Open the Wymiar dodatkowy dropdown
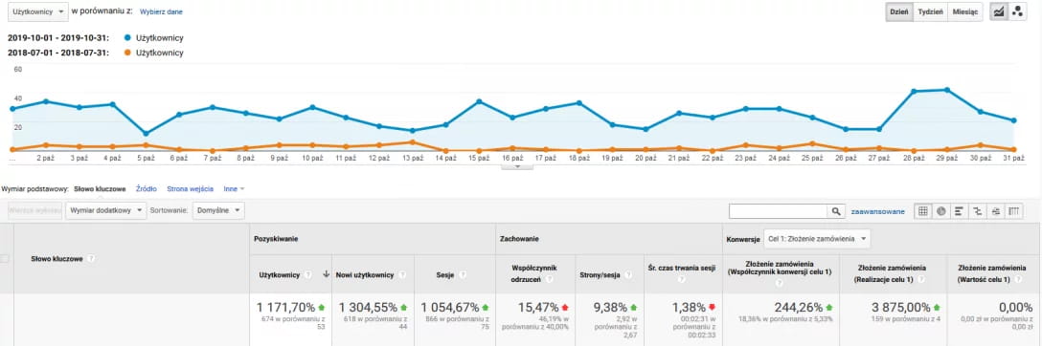This screenshot has height=346, width=1042. pyautogui.click(x=105, y=211)
